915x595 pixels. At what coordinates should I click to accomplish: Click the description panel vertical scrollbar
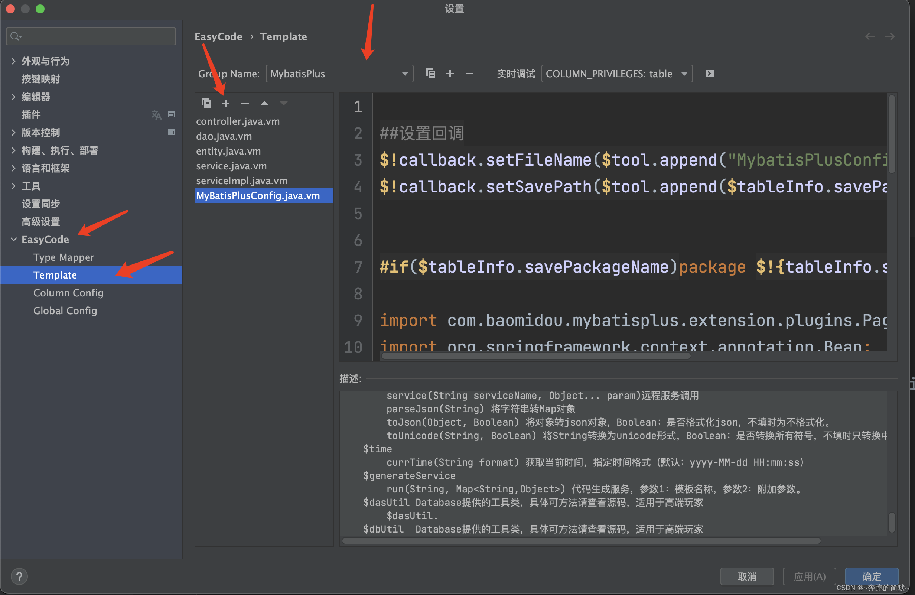click(892, 522)
